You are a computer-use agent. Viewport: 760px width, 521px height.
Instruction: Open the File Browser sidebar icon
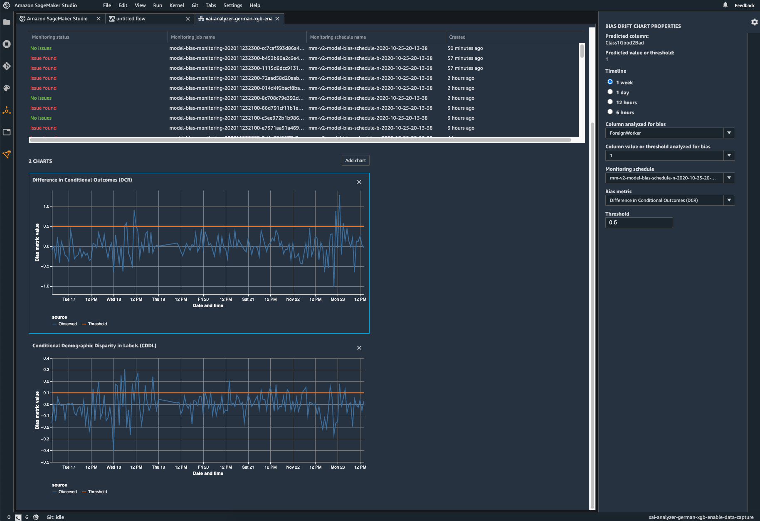coord(7,22)
